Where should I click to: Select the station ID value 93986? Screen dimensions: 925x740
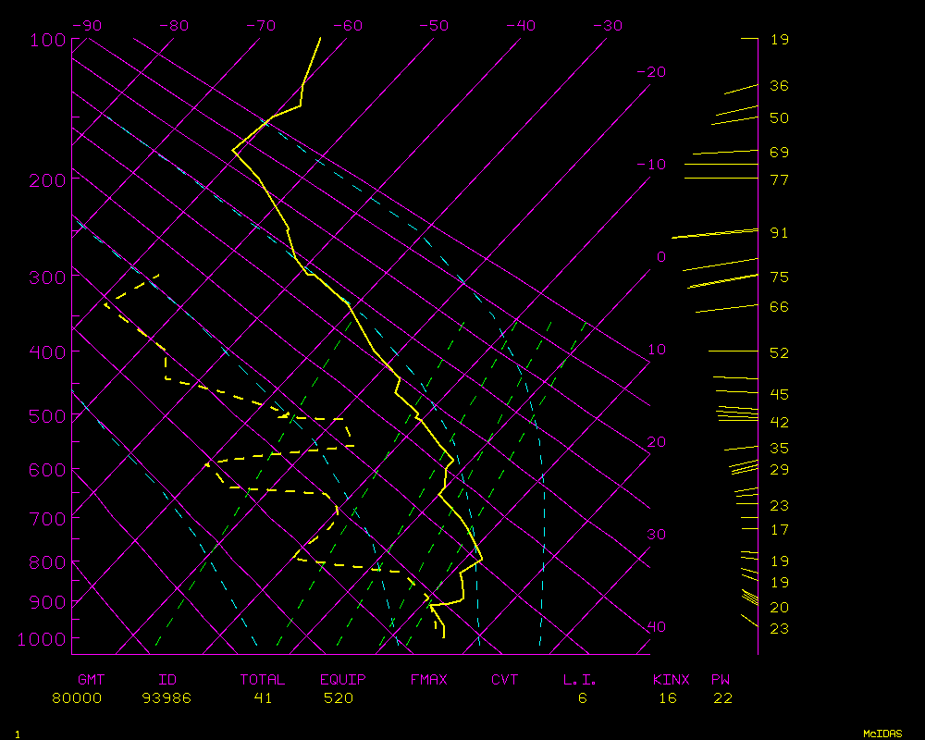[166, 698]
